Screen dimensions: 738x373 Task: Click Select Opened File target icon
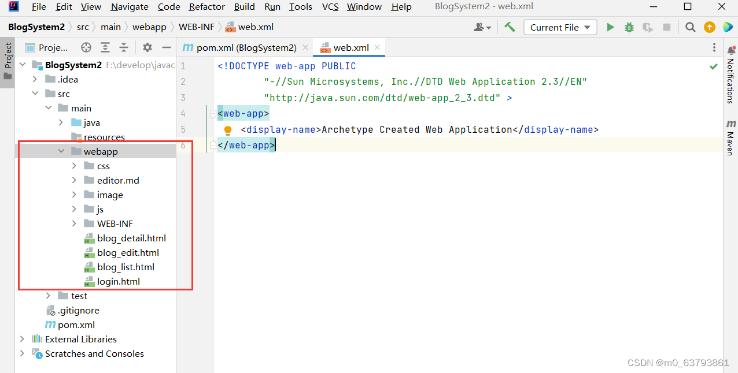[x=86, y=47]
